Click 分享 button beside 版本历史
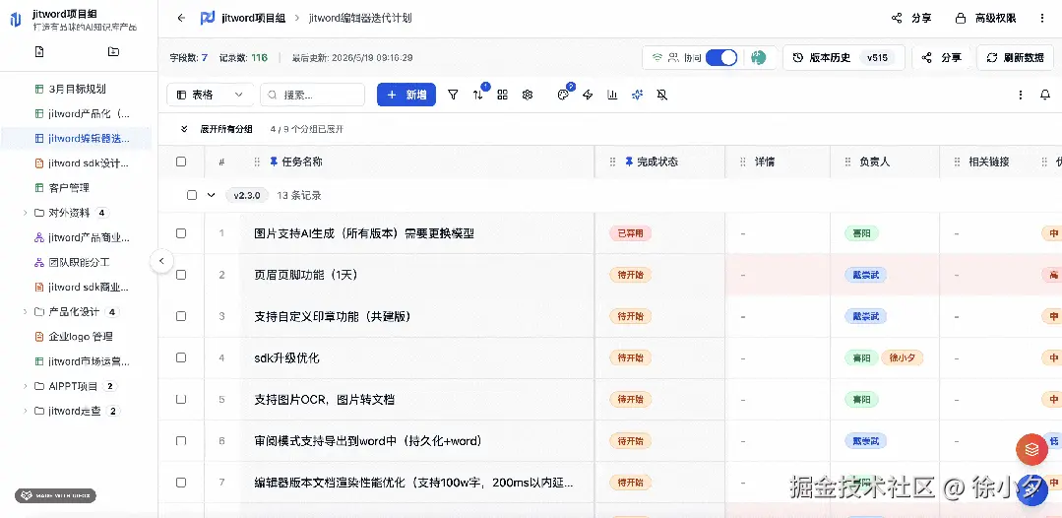 coord(942,58)
